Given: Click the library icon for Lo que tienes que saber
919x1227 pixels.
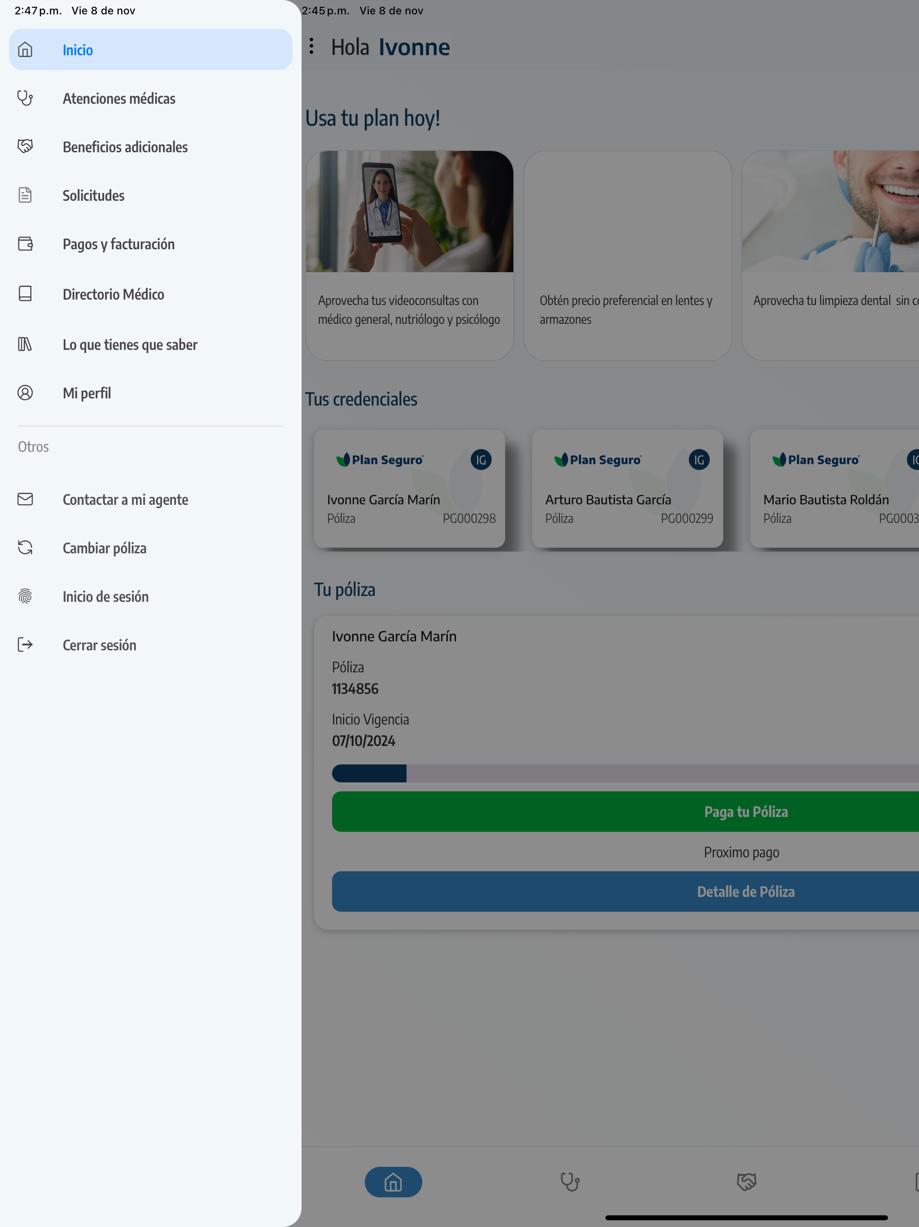Looking at the screenshot, I should (25, 344).
